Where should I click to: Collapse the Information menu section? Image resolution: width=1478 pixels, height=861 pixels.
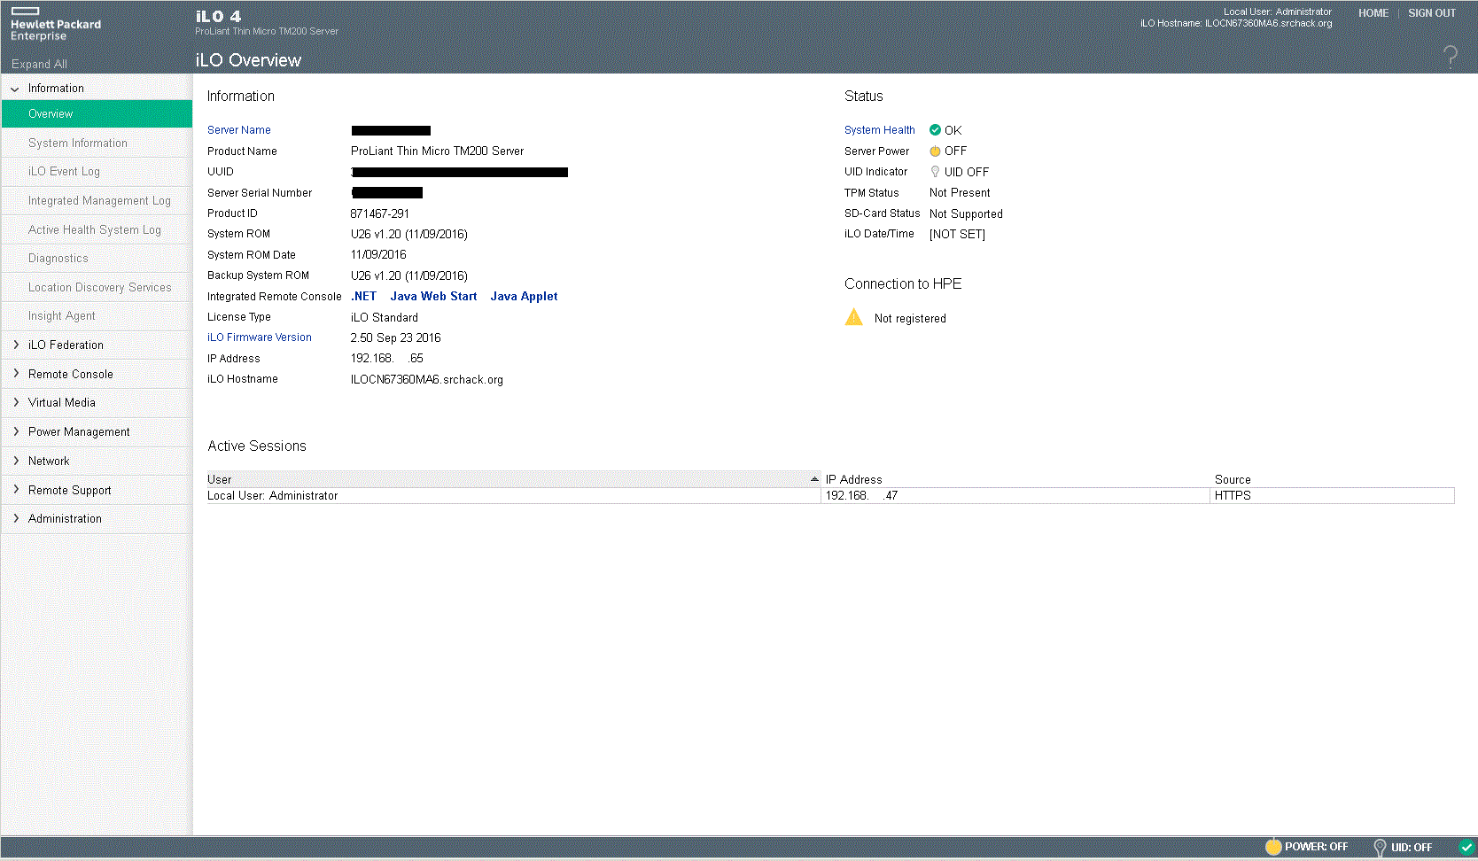pyautogui.click(x=15, y=89)
